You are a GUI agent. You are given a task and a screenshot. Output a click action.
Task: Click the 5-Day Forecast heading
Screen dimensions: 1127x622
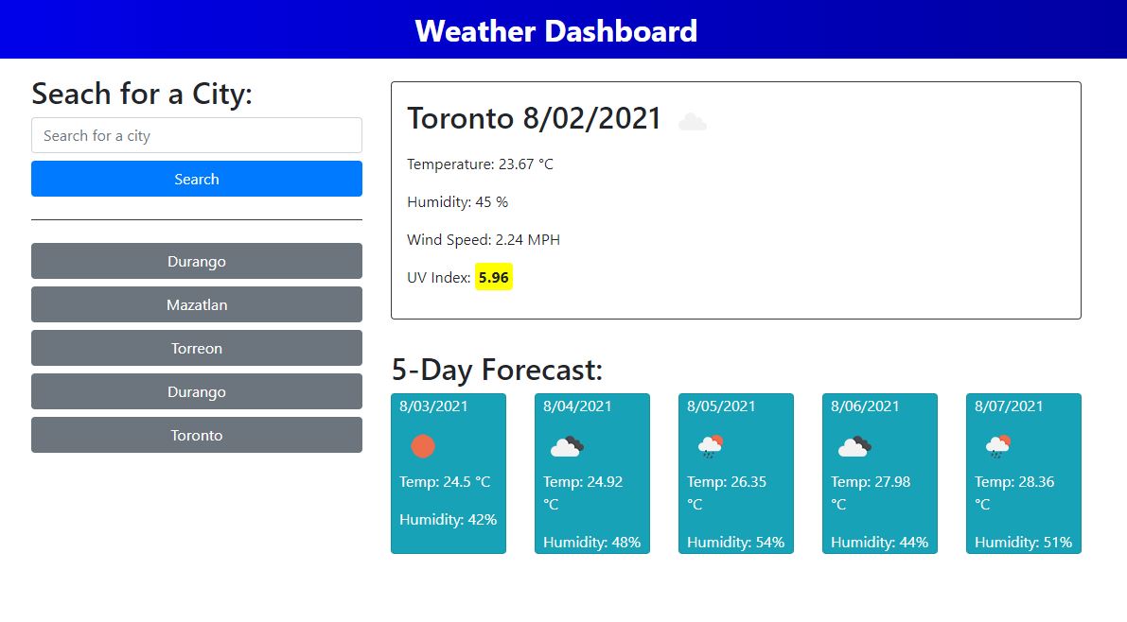[497, 370]
